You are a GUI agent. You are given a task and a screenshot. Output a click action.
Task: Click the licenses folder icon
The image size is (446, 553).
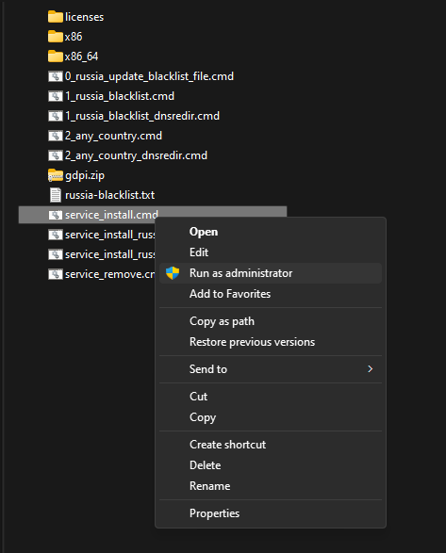(56, 17)
